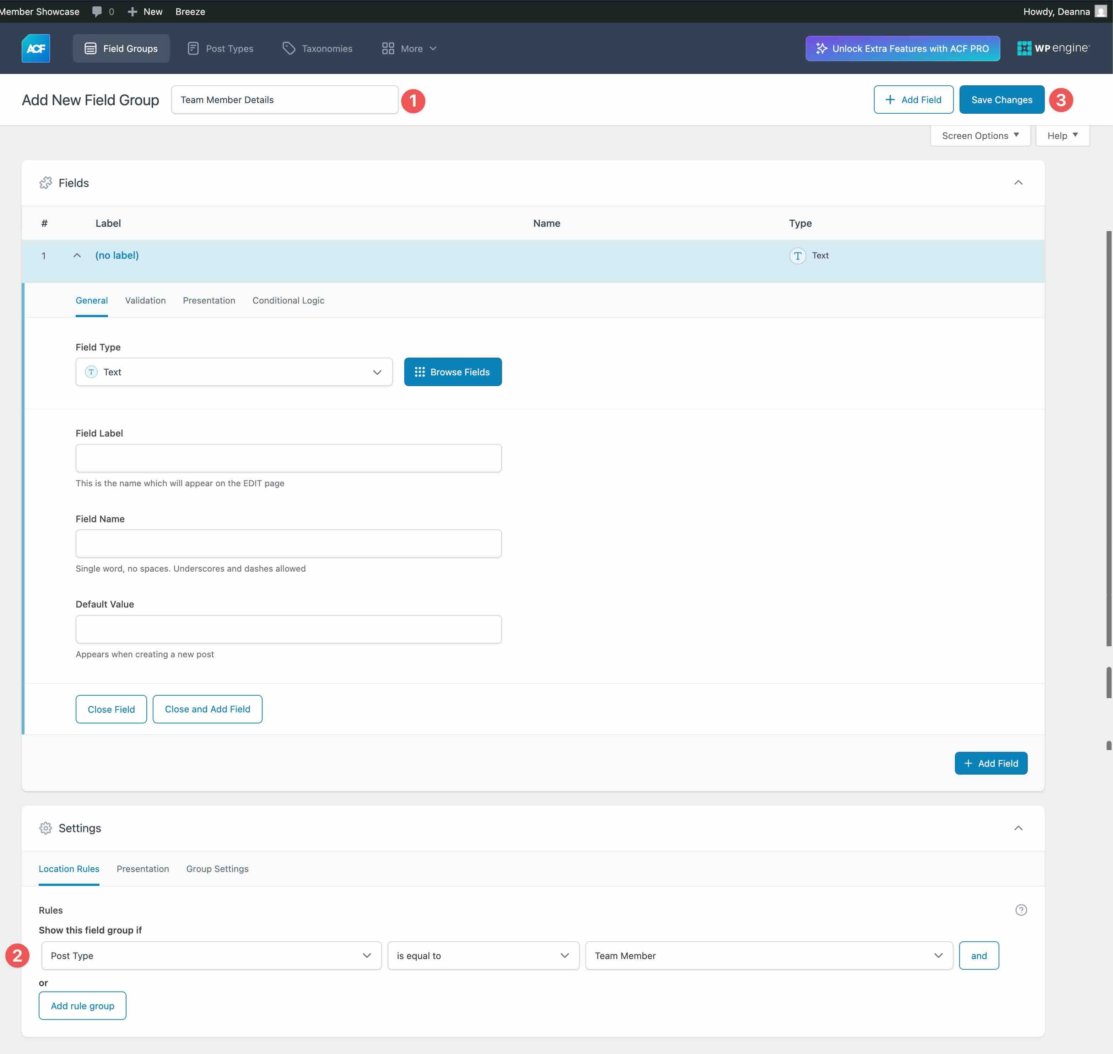Open the Field Type dropdown
The image size is (1113, 1054).
[x=234, y=371]
